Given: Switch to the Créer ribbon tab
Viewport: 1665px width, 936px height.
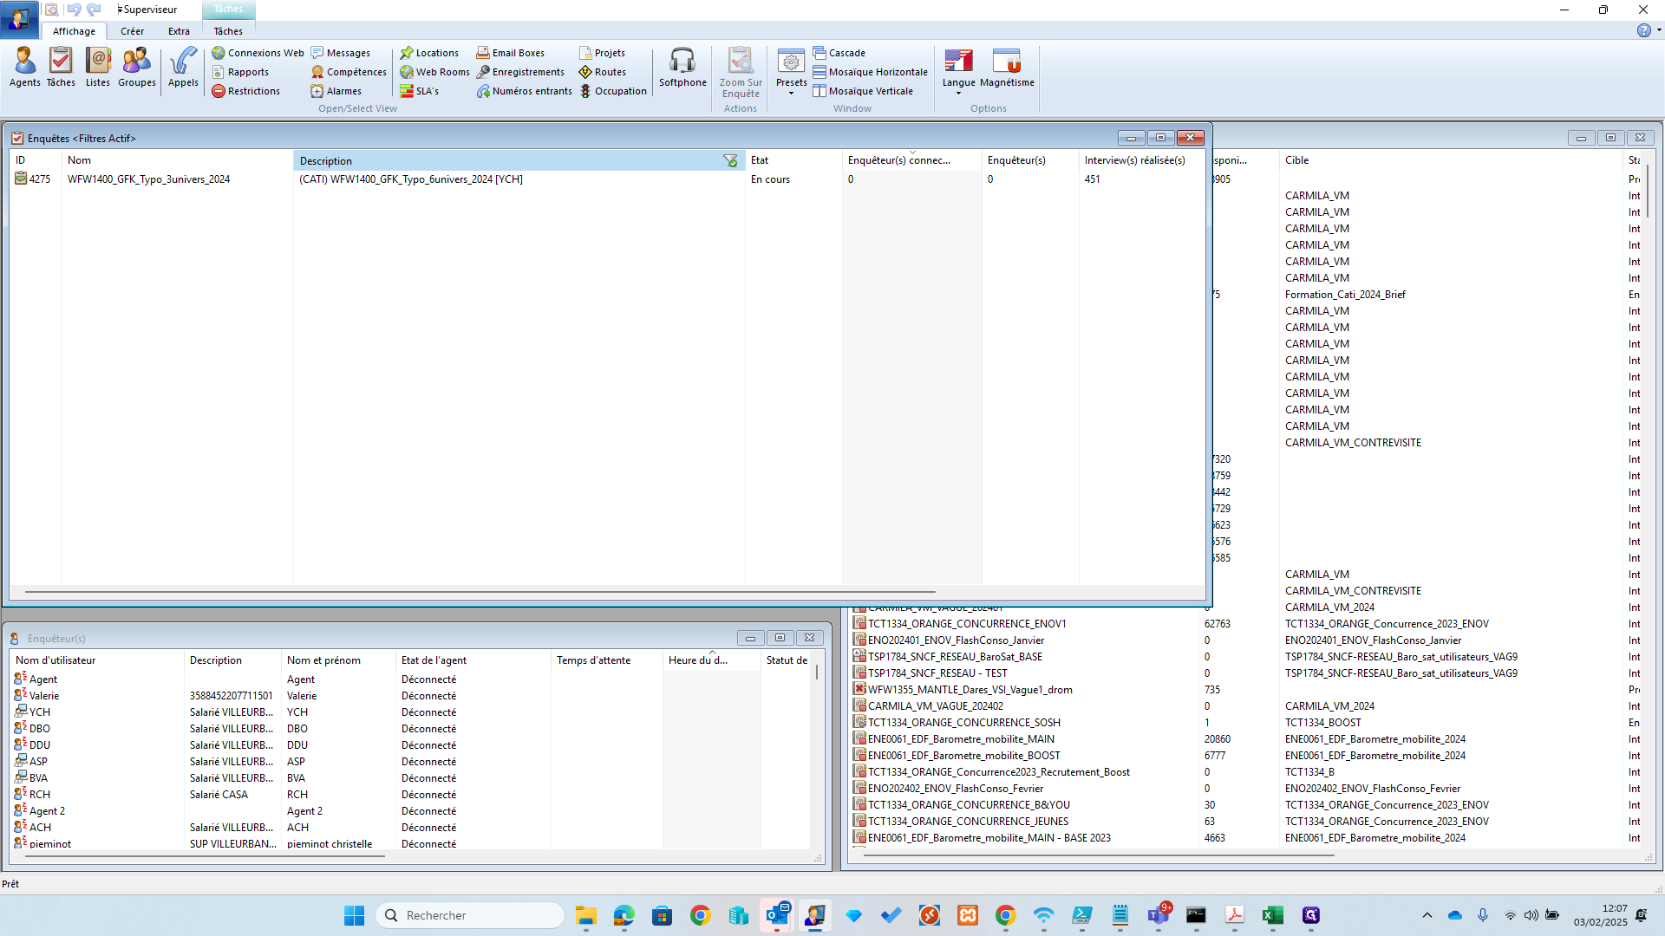Looking at the screenshot, I should pos(132,31).
